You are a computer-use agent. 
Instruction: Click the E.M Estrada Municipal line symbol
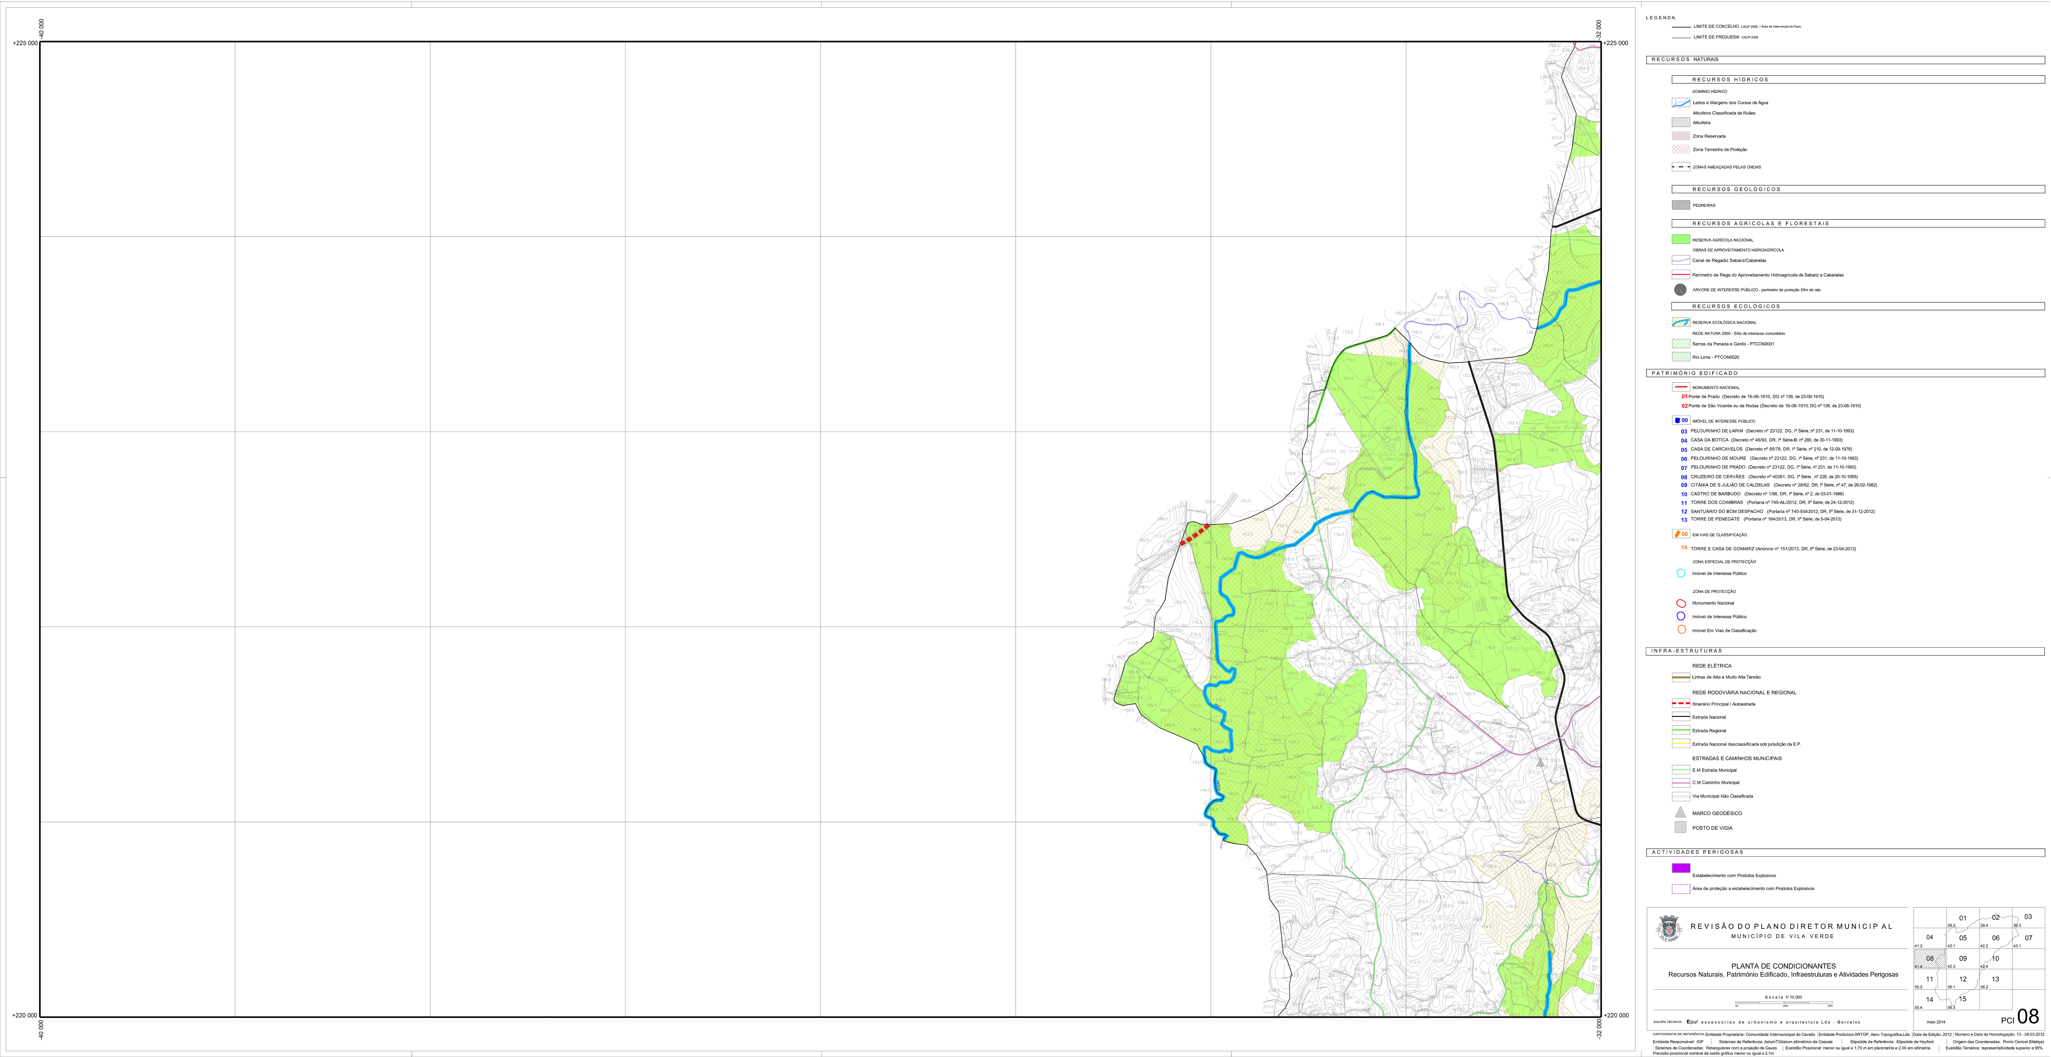click(x=1681, y=770)
